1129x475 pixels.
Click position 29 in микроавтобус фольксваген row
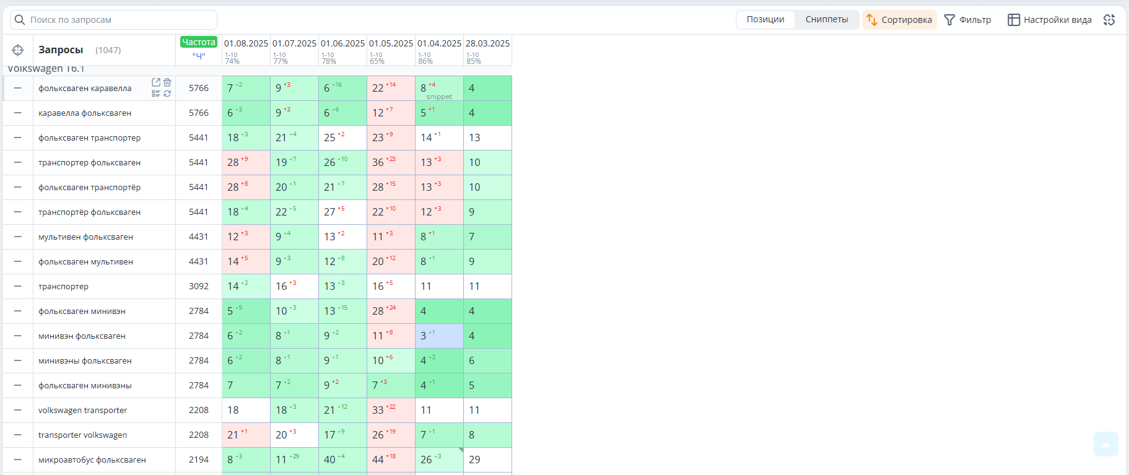tap(487, 460)
